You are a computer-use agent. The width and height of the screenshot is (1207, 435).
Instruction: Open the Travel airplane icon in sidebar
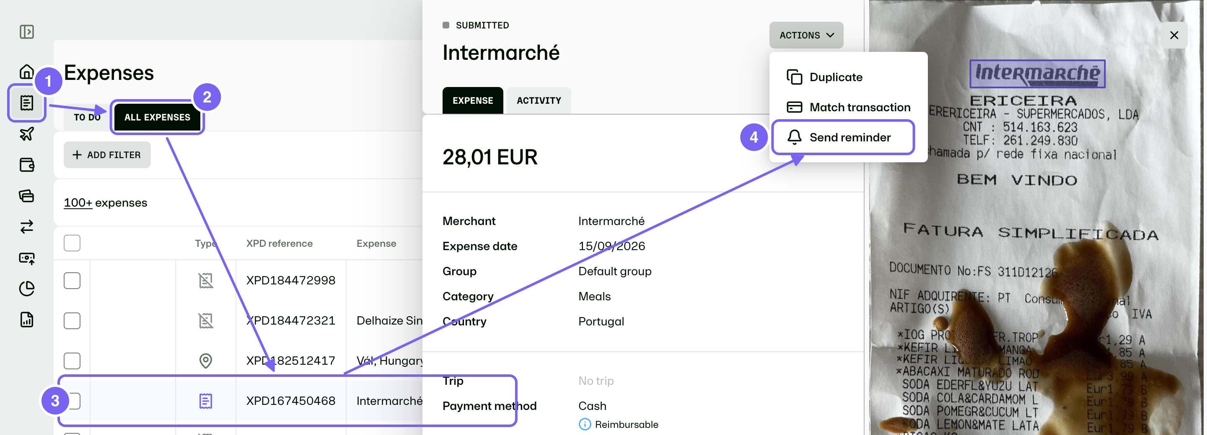[x=27, y=134]
